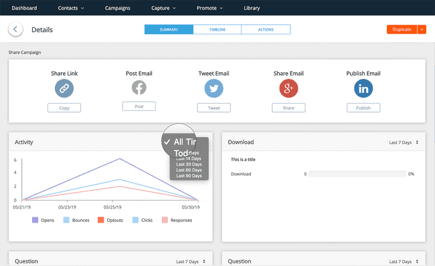Choose Last 30 Days in Activity list
Viewport: 435px width, 266px height.
189,164
